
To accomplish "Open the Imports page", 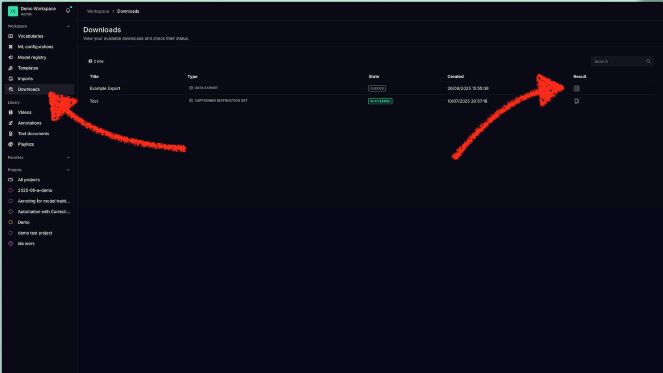I will click(x=25, y=79).
